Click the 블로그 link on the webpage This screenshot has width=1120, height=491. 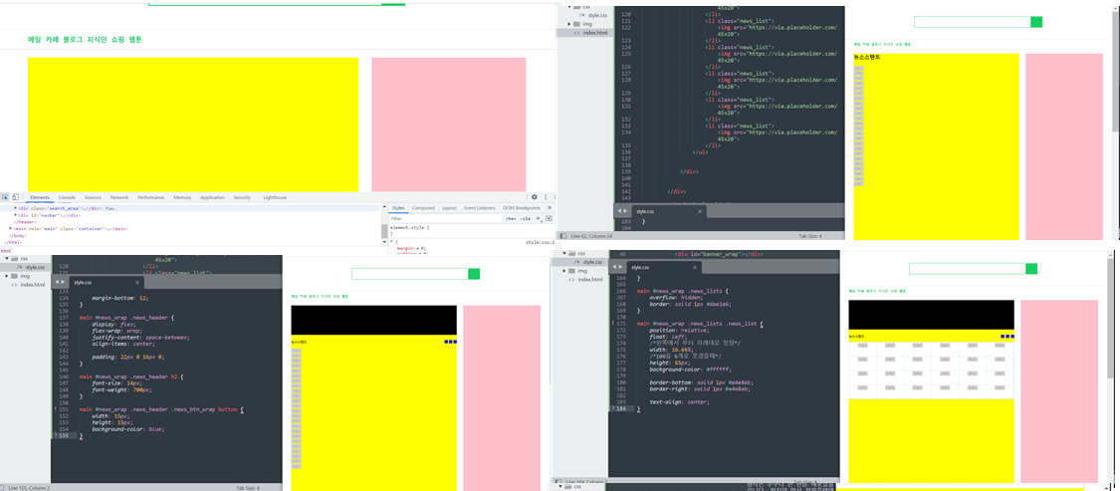click(x=73, y=39)
